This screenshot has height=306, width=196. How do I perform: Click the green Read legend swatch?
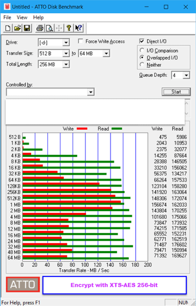pos(117,129)
